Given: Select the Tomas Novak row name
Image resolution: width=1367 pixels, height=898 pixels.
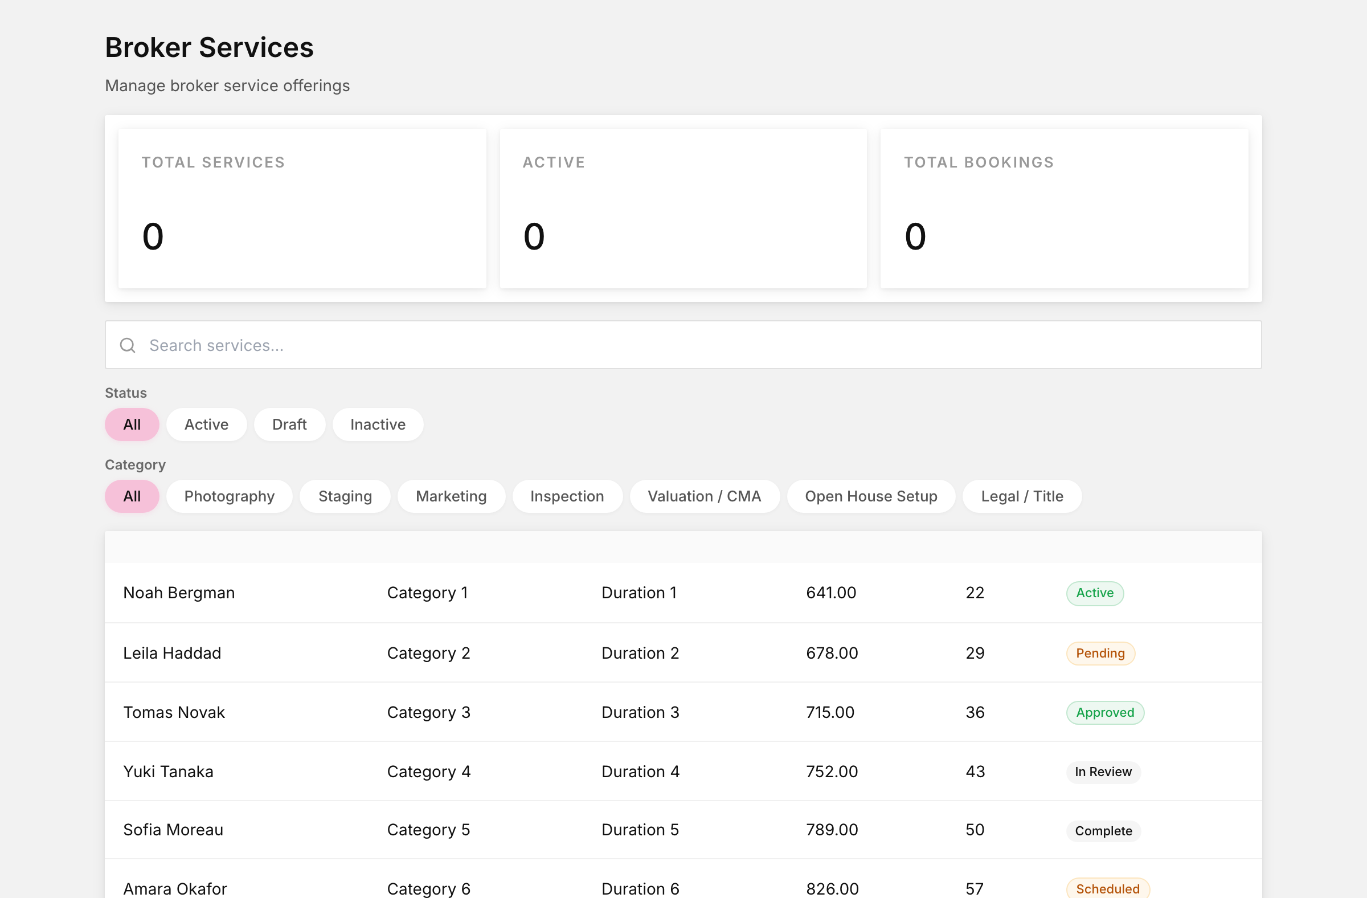Looking at the screenshot, I should click(174, 712).
